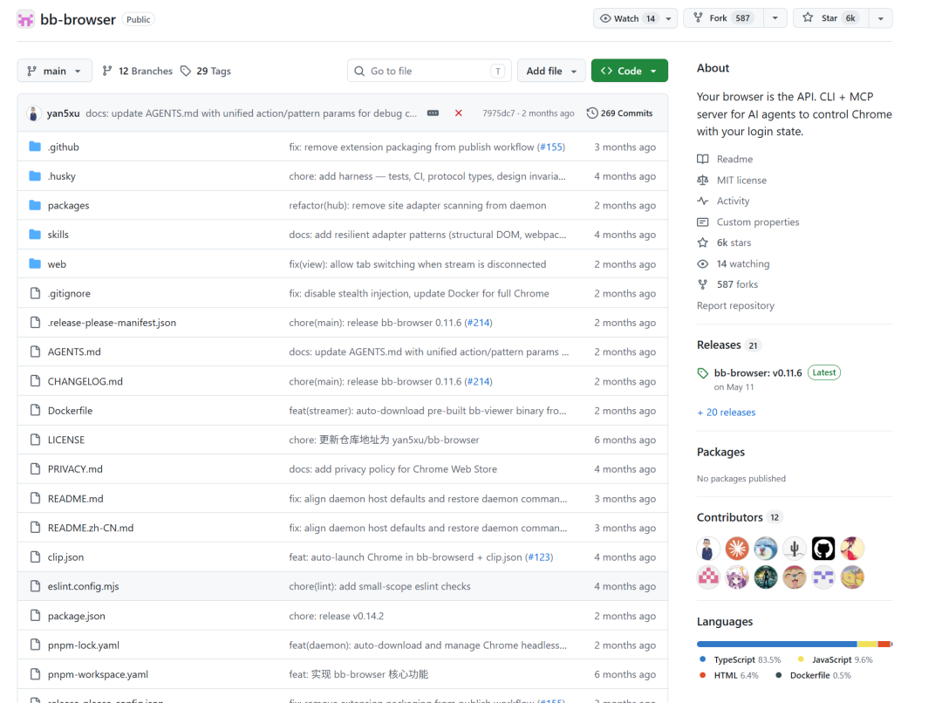The width and height of the screenshot is (942, 703).
Task: Click the JavaScript yellow language dot
Action: click(801, 659)
